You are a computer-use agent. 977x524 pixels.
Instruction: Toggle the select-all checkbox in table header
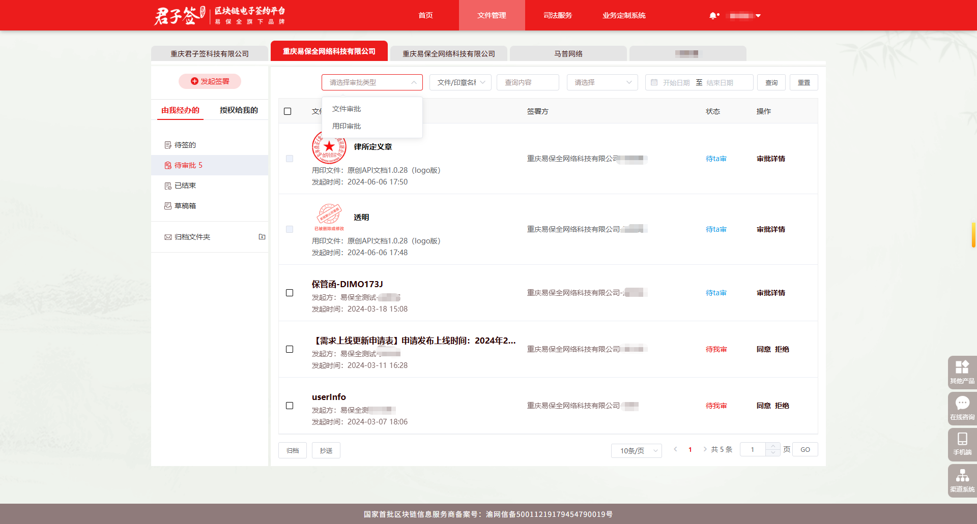tap(288, 111)
